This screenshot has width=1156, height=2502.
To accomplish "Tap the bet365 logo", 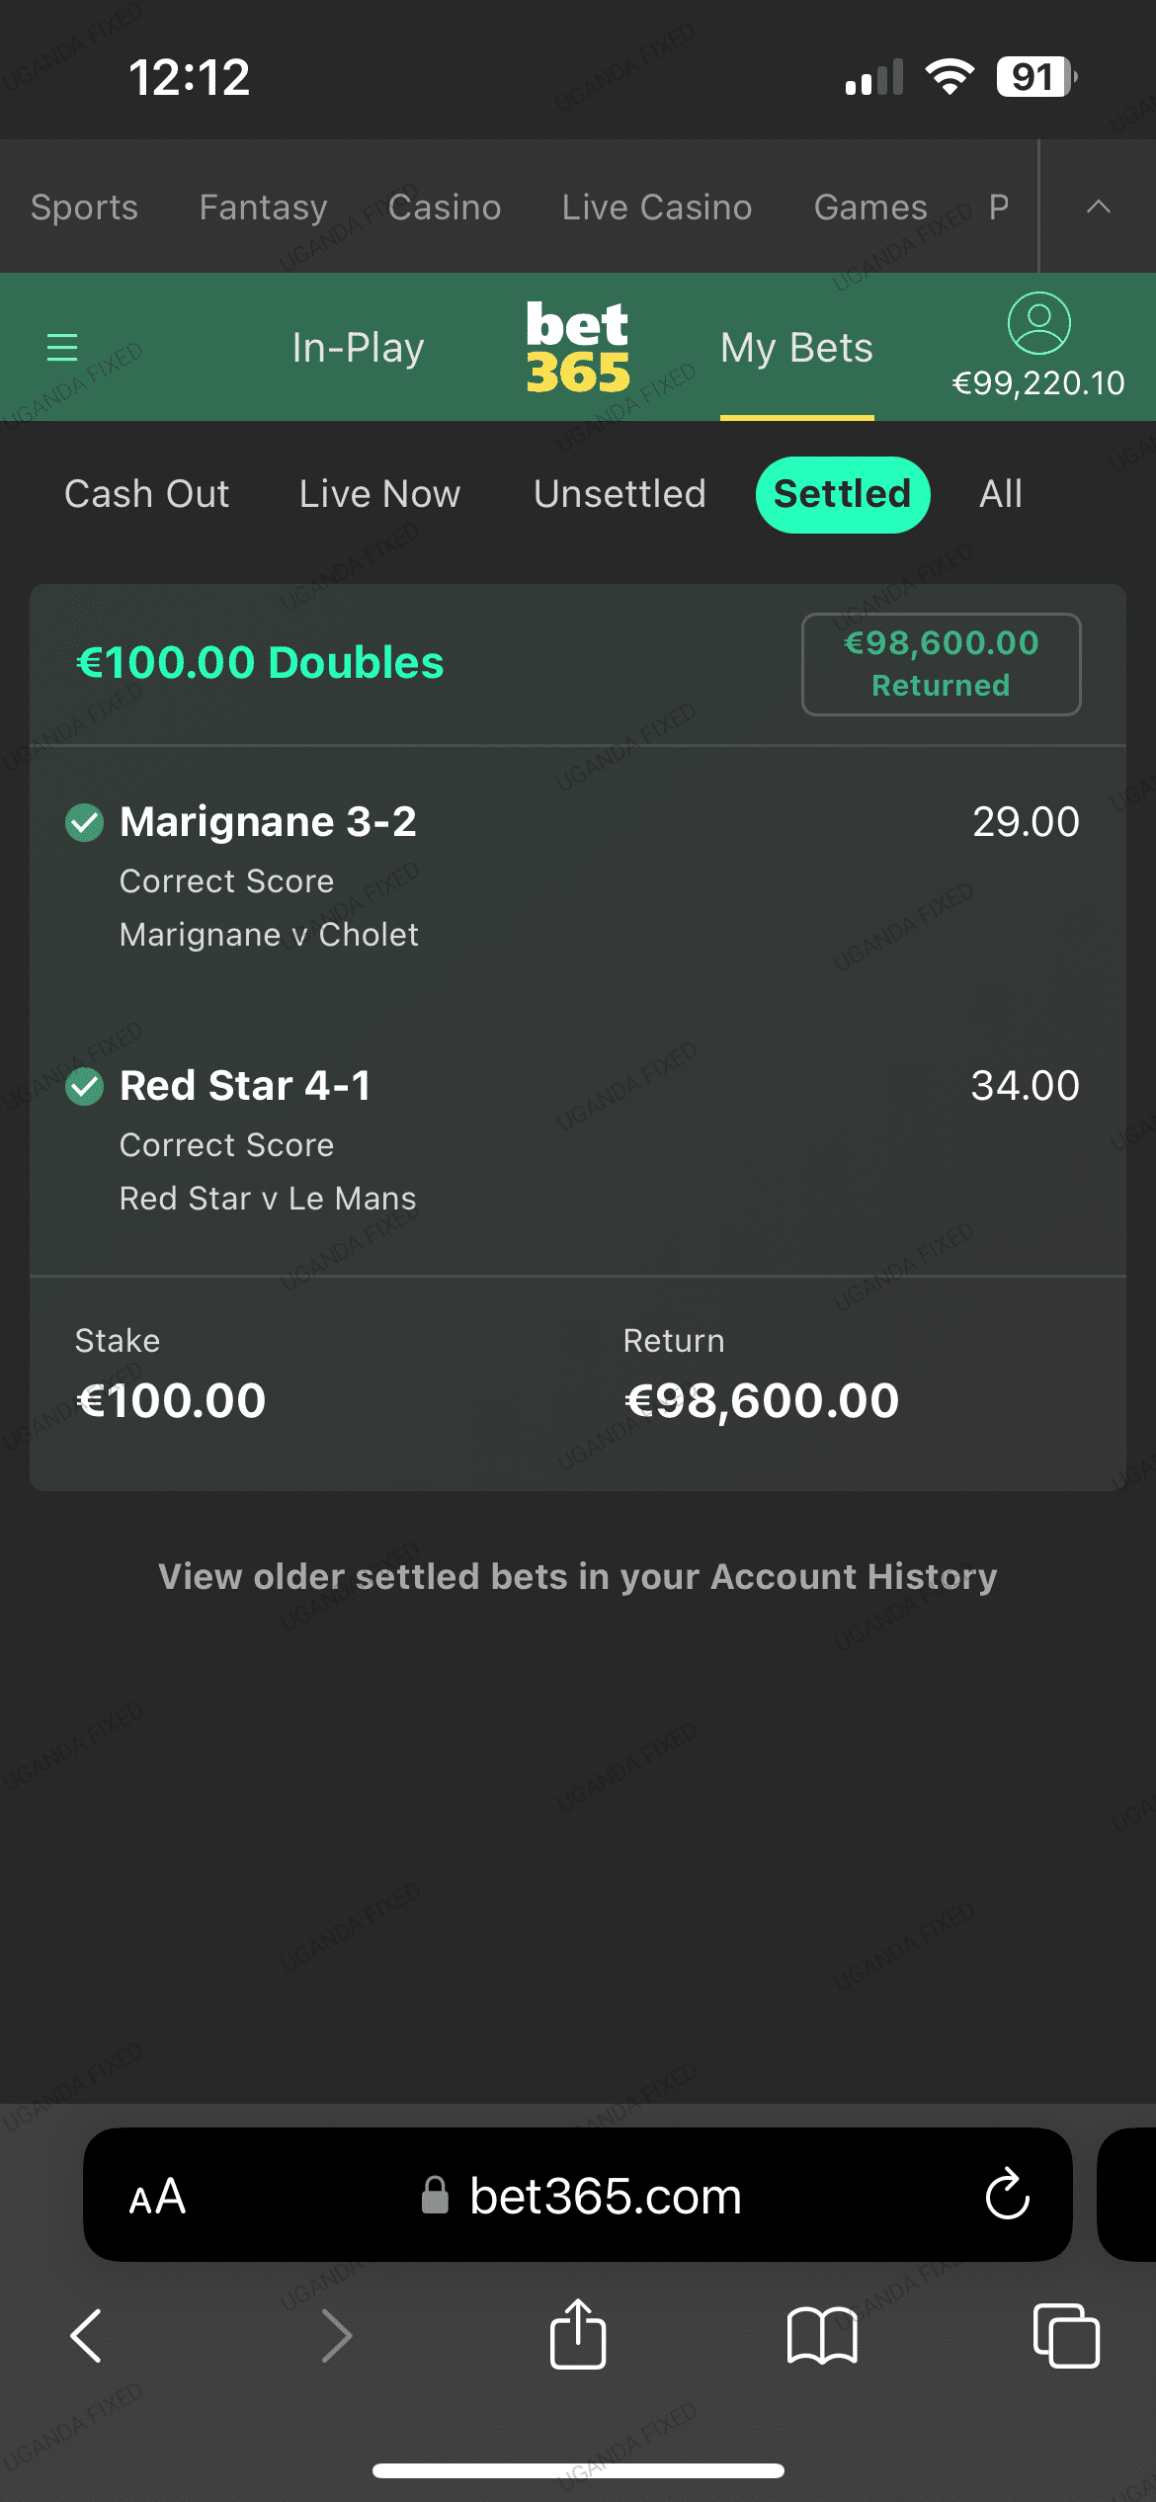I will pyautogui.click(x=578, y=347).
